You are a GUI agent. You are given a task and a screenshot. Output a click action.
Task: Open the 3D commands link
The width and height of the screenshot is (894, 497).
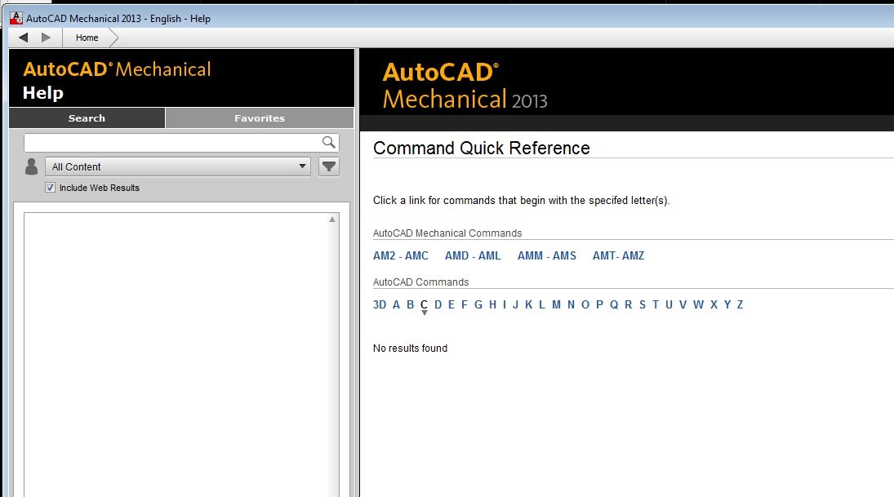pos(379,305)
